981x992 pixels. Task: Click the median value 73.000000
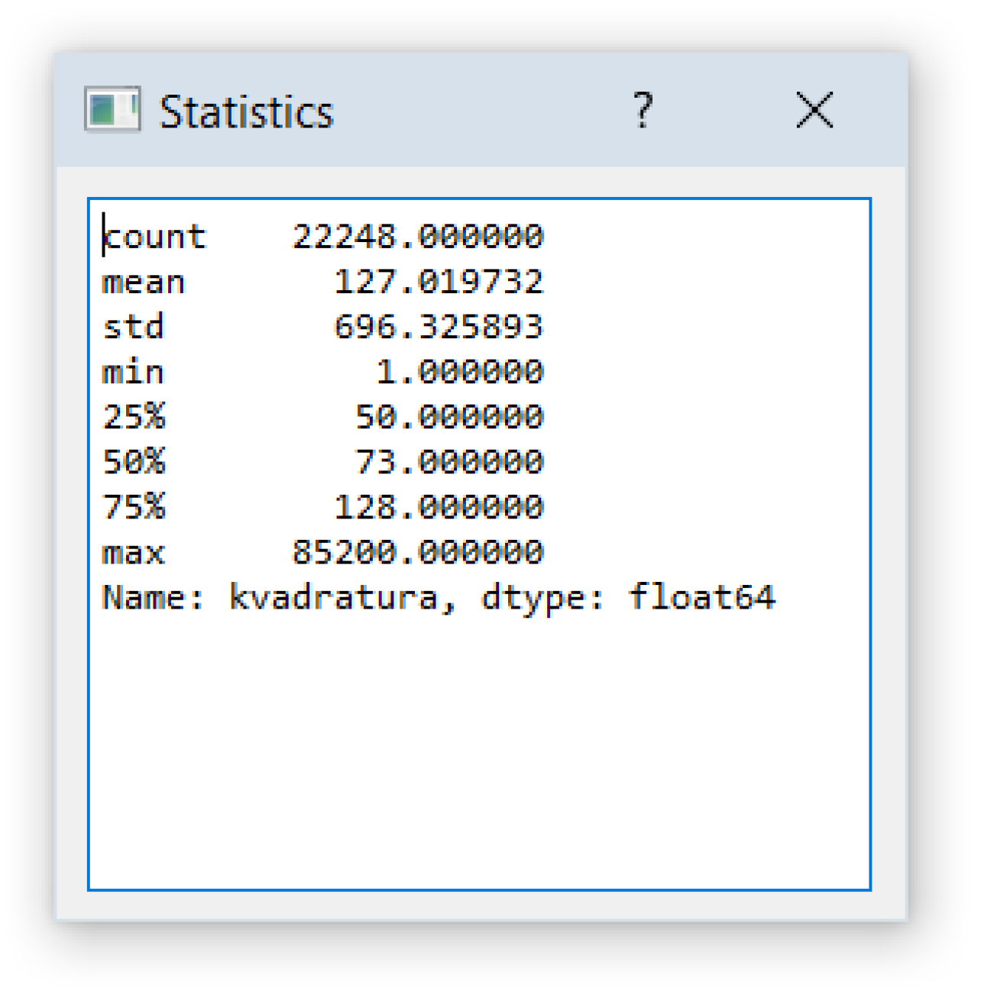449,462
